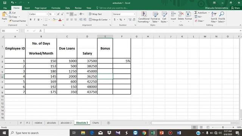Activate the Format Painter
This screenshot has height=136, width=242.
coord(17,21)
